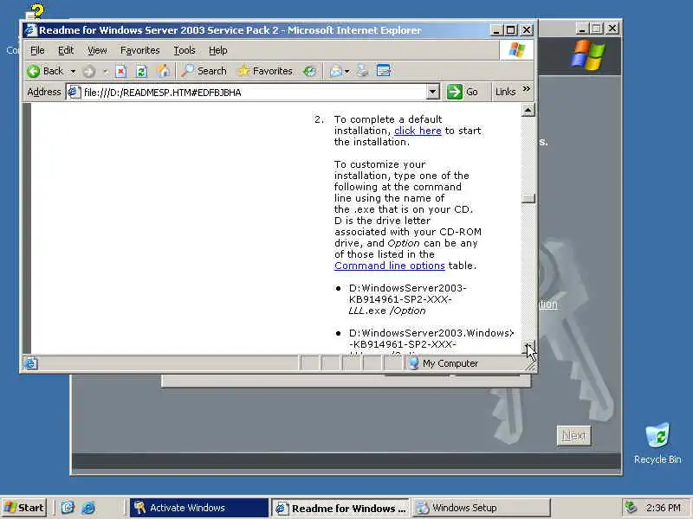This screenshot has width=693, height=519.
Task: Switch to Activate Windows taskbar button
Action: click(199, 508)
